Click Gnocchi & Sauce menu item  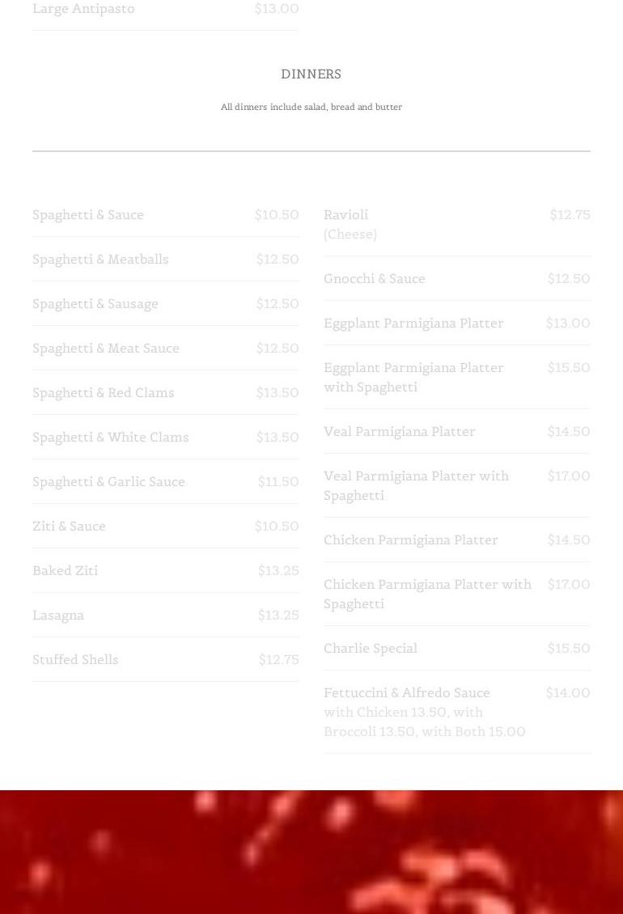tap(374, 279)
